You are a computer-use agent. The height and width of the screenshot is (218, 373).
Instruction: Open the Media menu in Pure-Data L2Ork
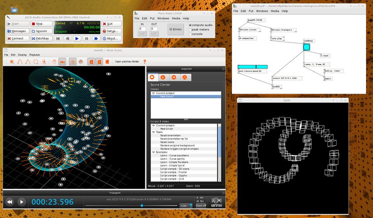[x=176, y=18]
